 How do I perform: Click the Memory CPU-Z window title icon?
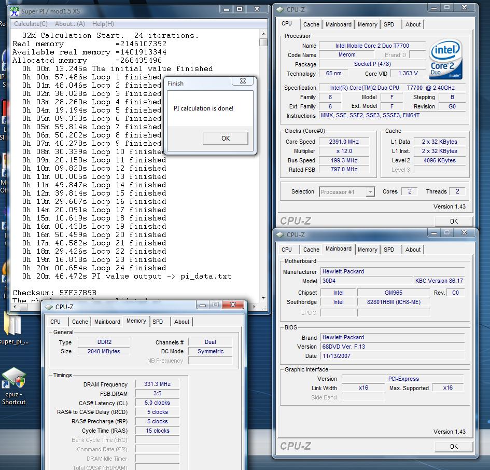[49, 307]
